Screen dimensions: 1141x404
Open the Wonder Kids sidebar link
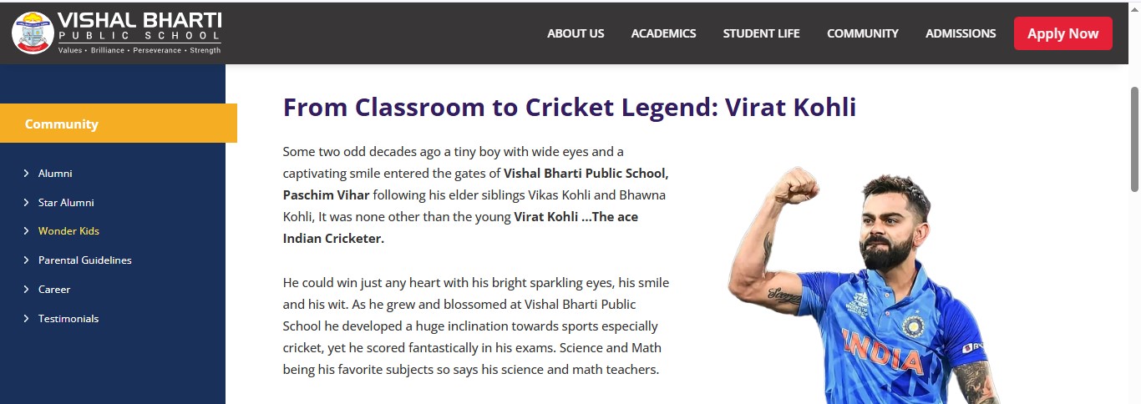click(68, 231)
